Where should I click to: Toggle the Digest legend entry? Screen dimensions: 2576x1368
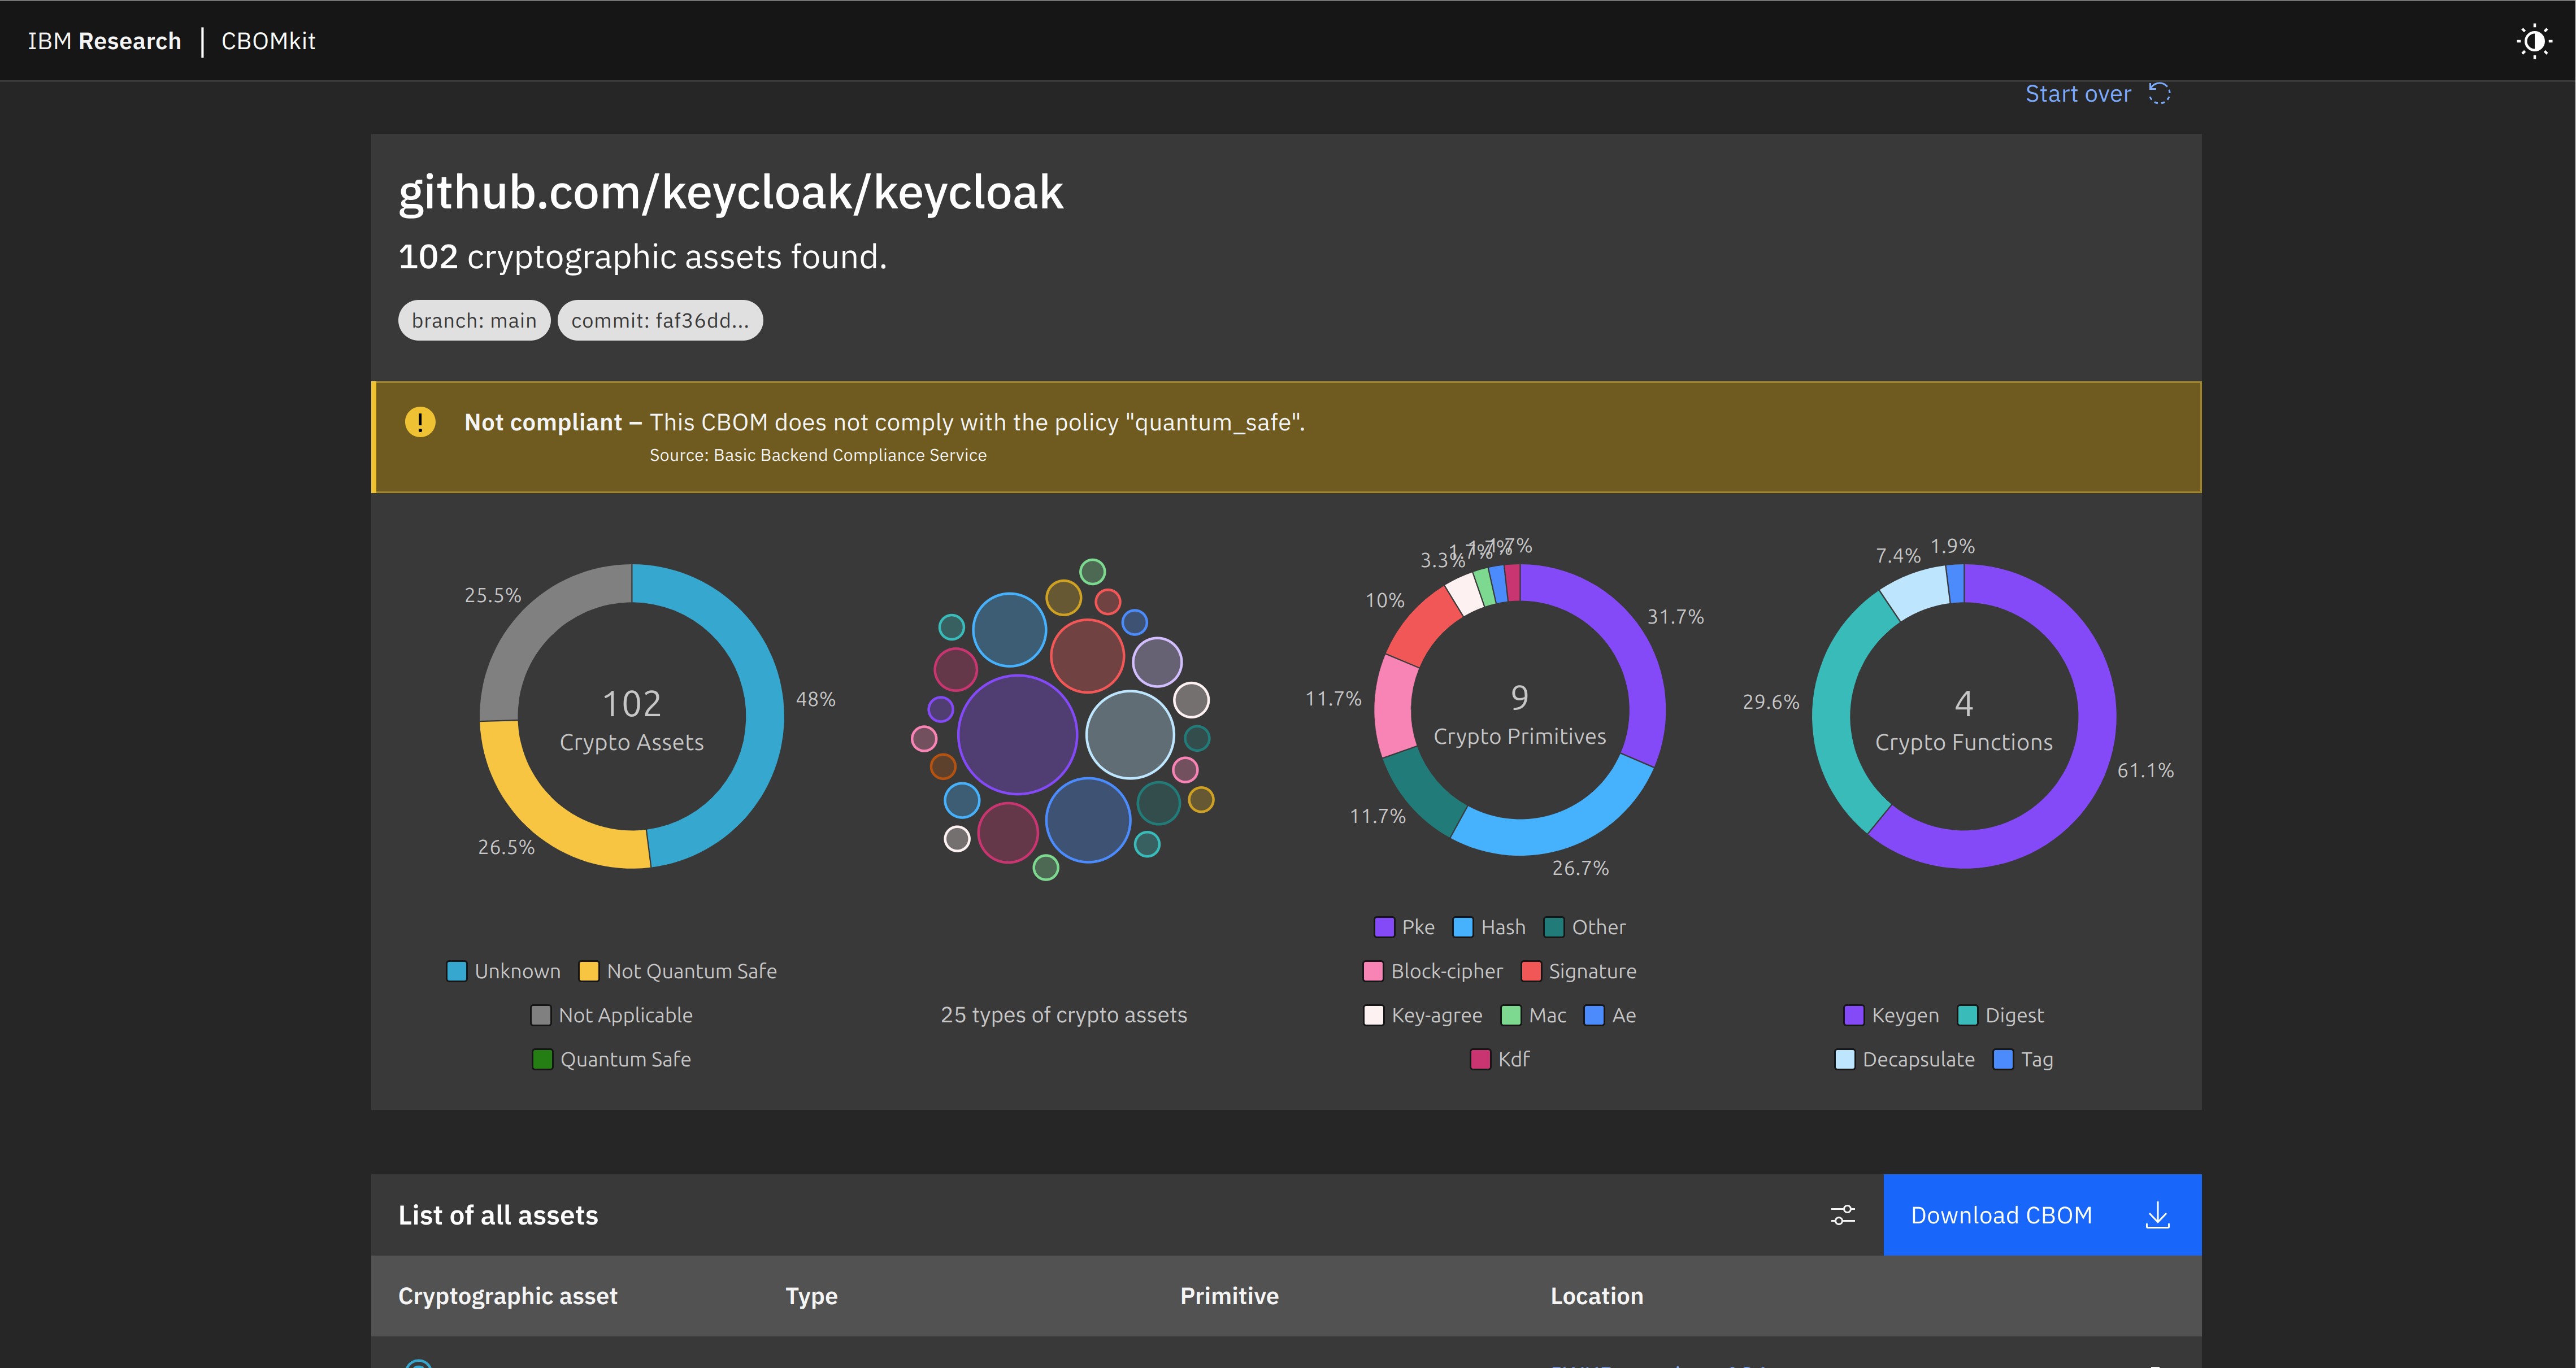[2000, 1015]
